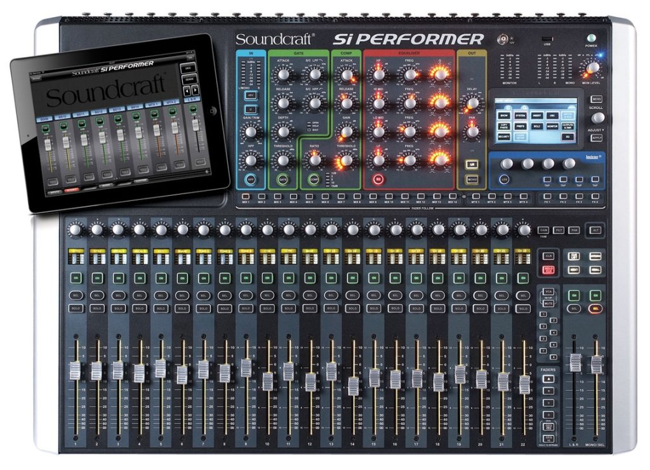
Task: Enable 48V phantom power in the IN section
Action: pos(251,95)
